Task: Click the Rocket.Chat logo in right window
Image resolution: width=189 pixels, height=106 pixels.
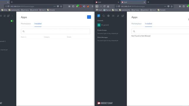Action: click(x=105, y=103)
